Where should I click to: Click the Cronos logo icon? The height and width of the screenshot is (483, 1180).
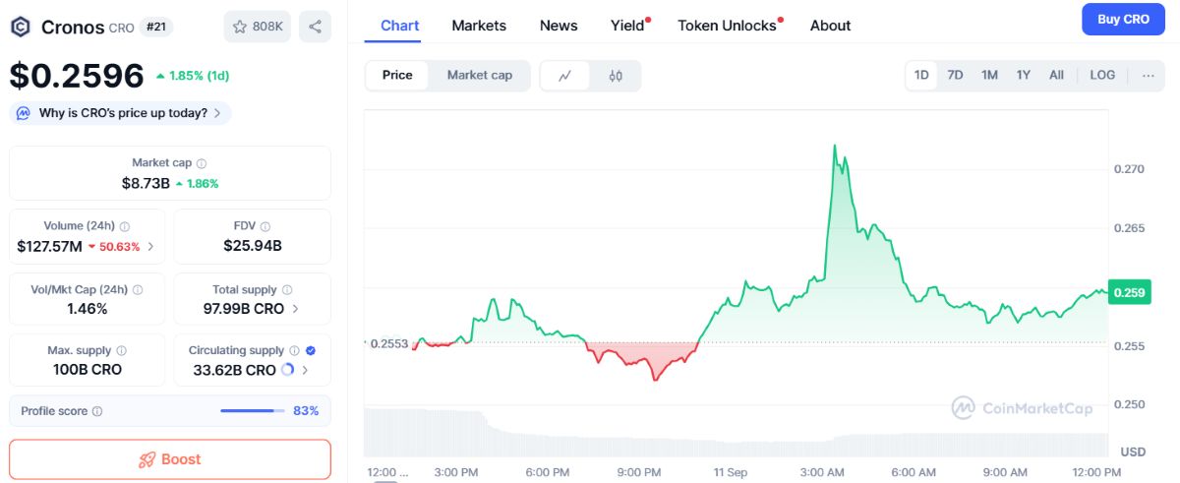coord(20,27)
